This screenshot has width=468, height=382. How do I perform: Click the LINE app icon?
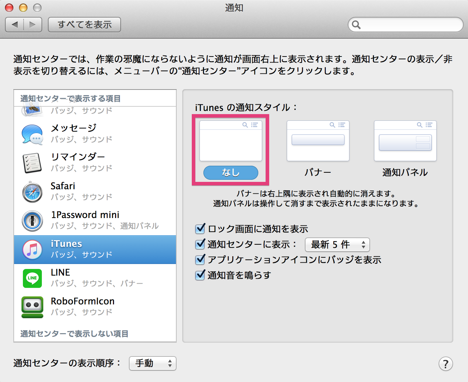click(32, 278)
